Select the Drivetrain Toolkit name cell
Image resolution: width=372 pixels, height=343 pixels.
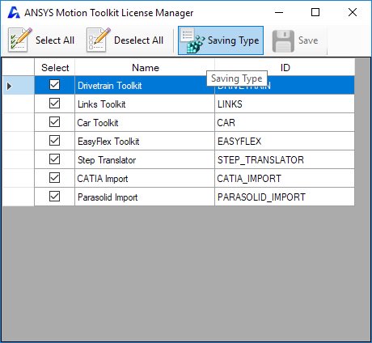click(x=145, y=85)
